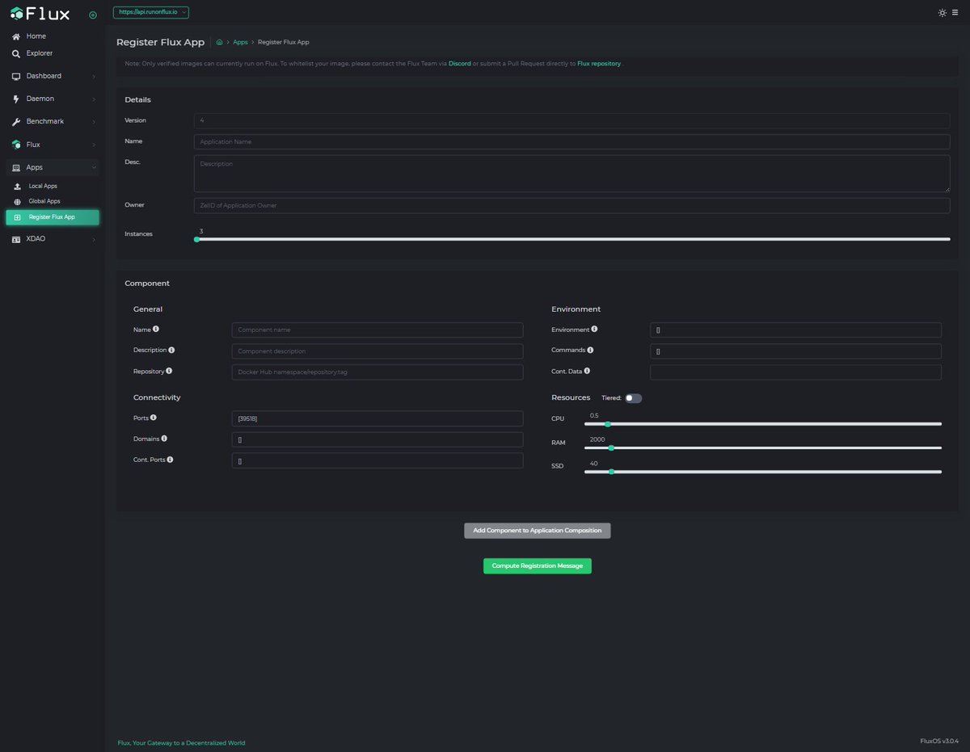
Task: Select Register Flux App menu item
Action: coord(53,217)
